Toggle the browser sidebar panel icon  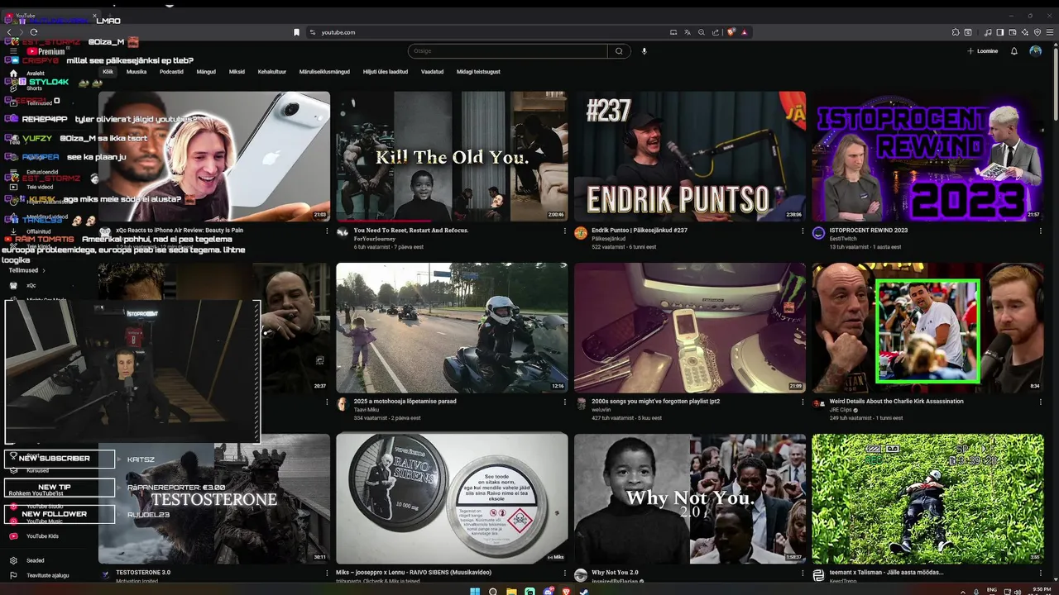1000,32
